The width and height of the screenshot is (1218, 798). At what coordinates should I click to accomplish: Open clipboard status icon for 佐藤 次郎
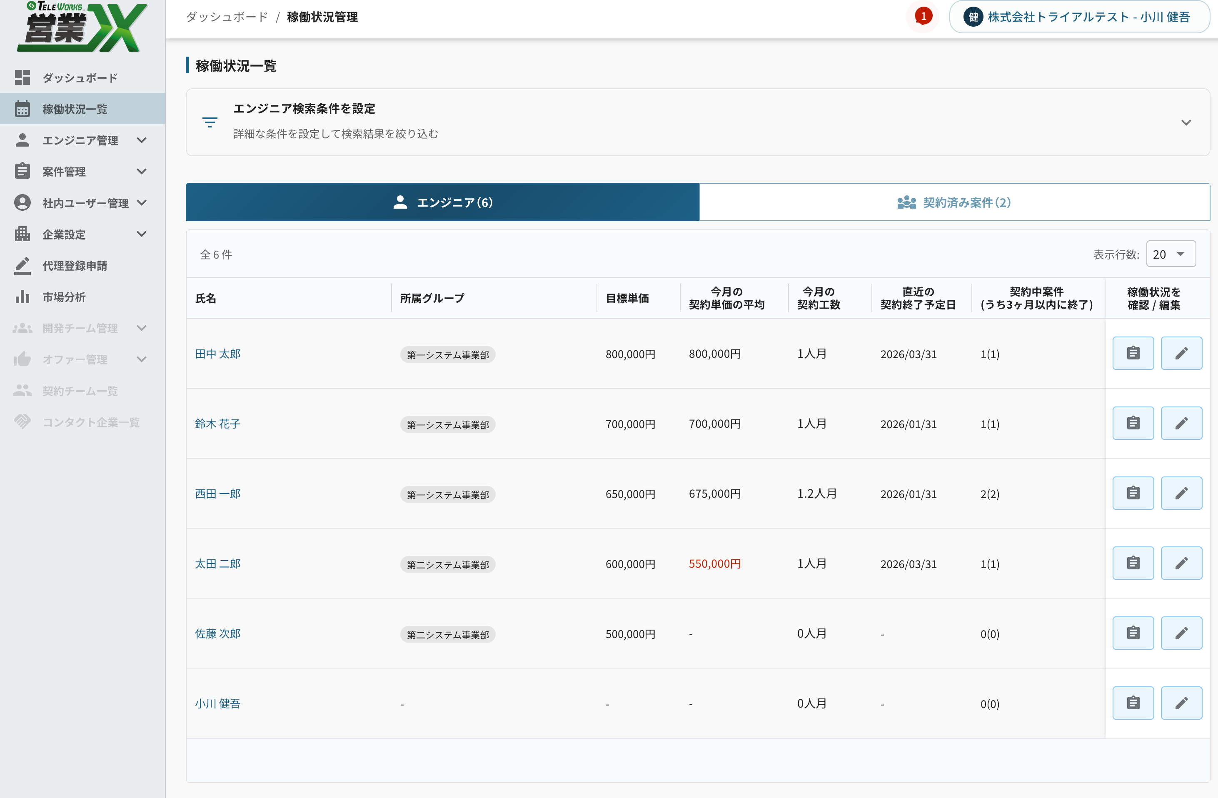1133,633
